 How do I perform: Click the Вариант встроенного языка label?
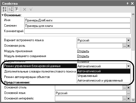(x=24, y=40)
